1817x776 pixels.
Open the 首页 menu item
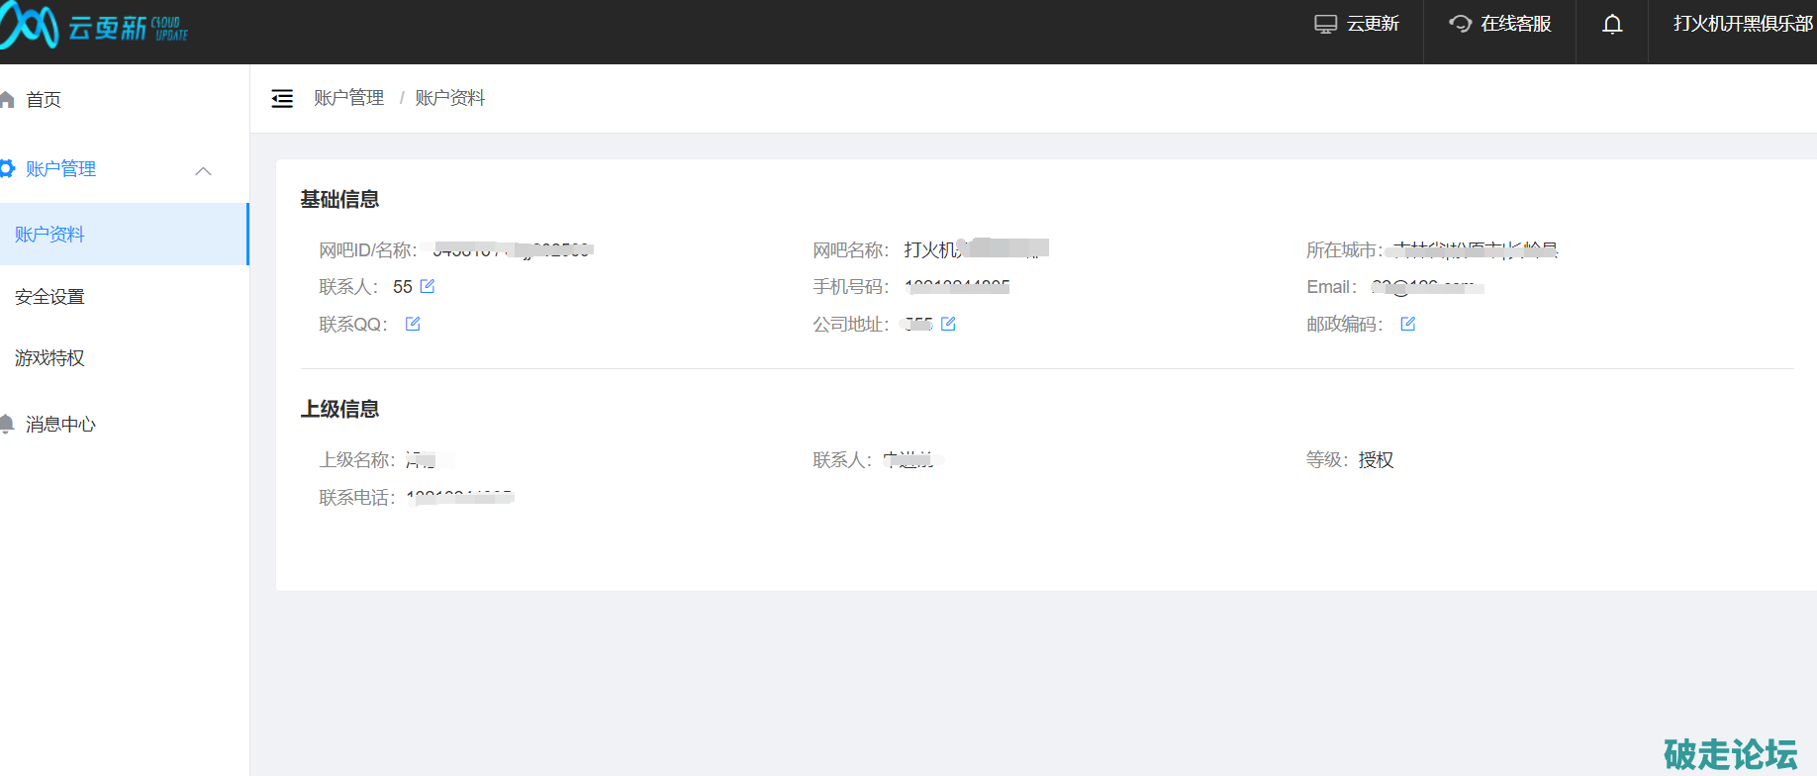(x=43, y=99)
